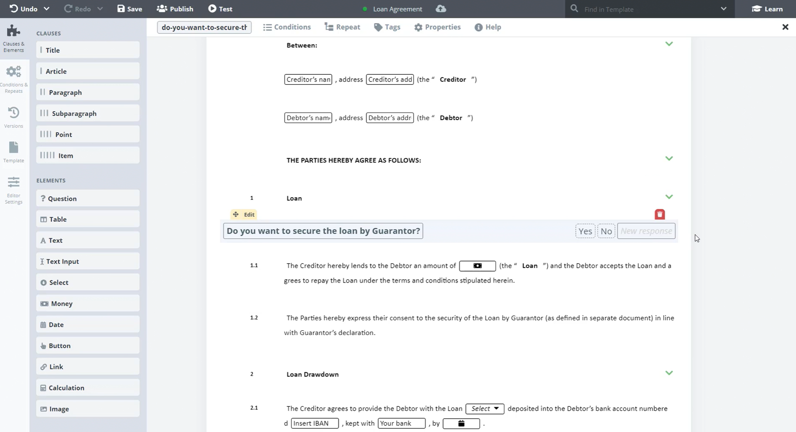Click the Debtor's name input

tap(308, 118)
